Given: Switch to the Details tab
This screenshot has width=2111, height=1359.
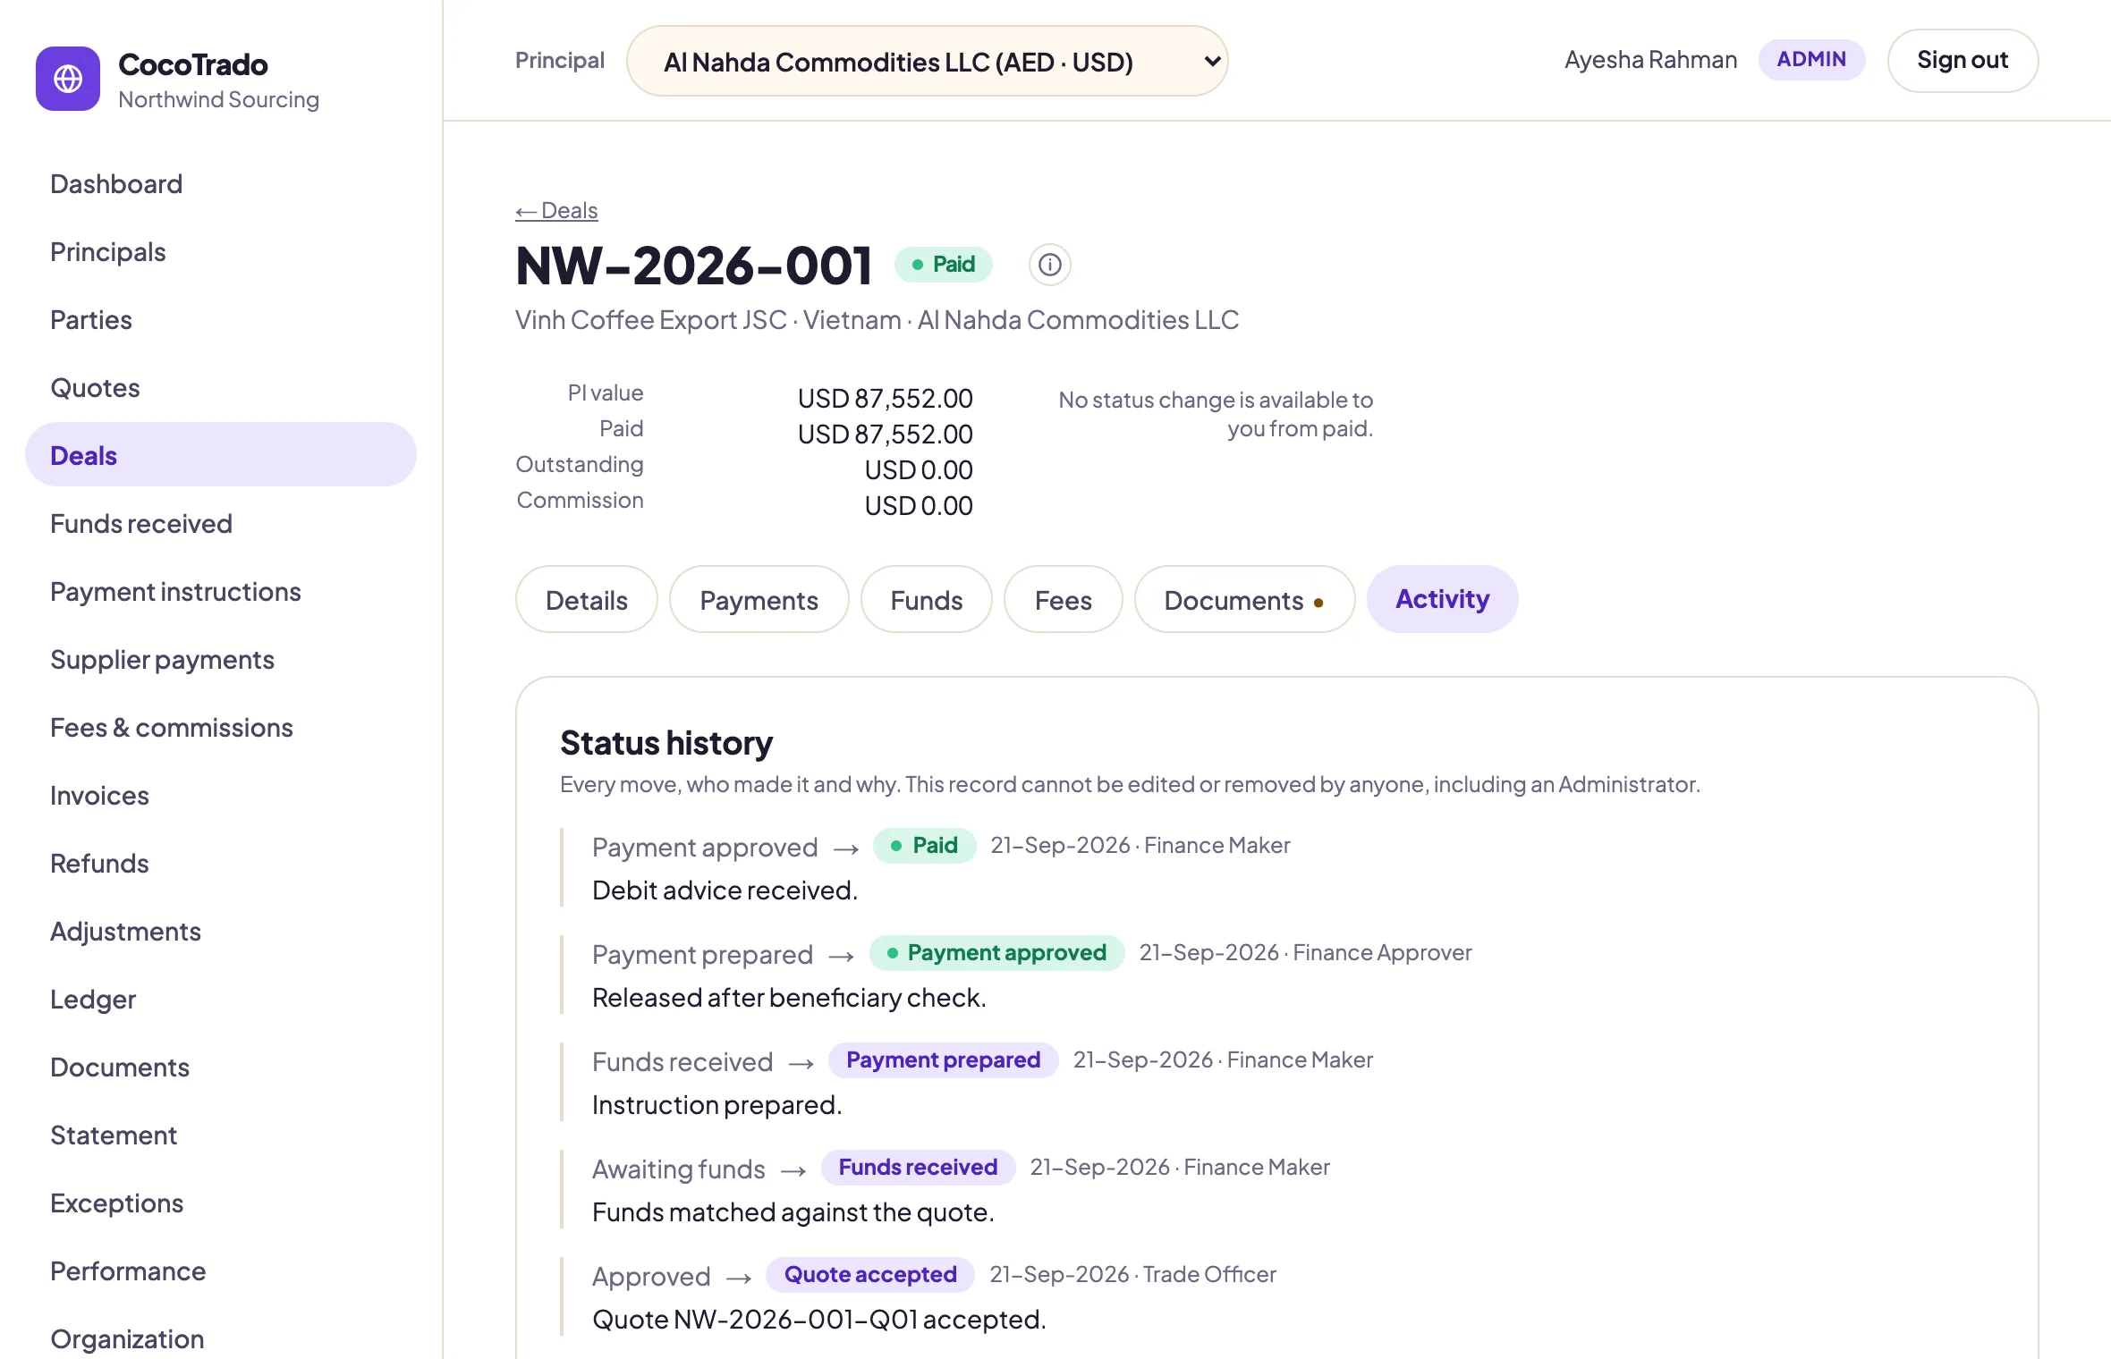Looking at the screenshot, I should 587,599.
